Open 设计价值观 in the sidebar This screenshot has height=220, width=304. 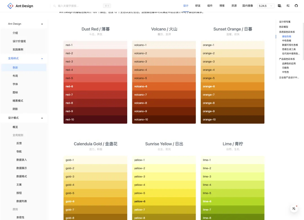pyautogui.click(x=24, y=41)
